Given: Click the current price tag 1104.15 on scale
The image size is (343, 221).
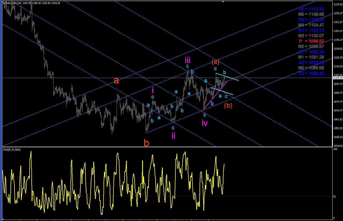Looking at the screenshot, I should [x=337, y=78].
